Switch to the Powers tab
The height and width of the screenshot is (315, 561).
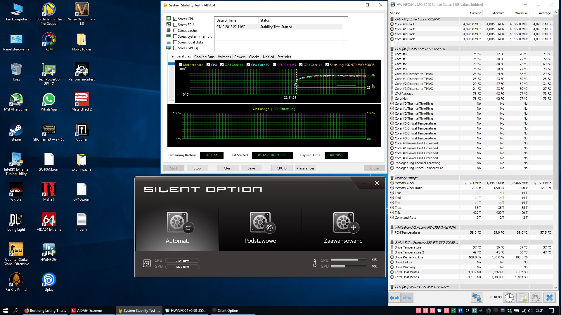point(240,57)
